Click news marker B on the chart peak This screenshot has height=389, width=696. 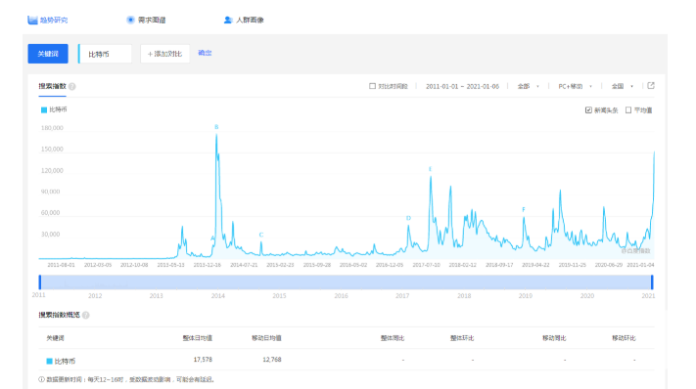click(x=216, y=127)
